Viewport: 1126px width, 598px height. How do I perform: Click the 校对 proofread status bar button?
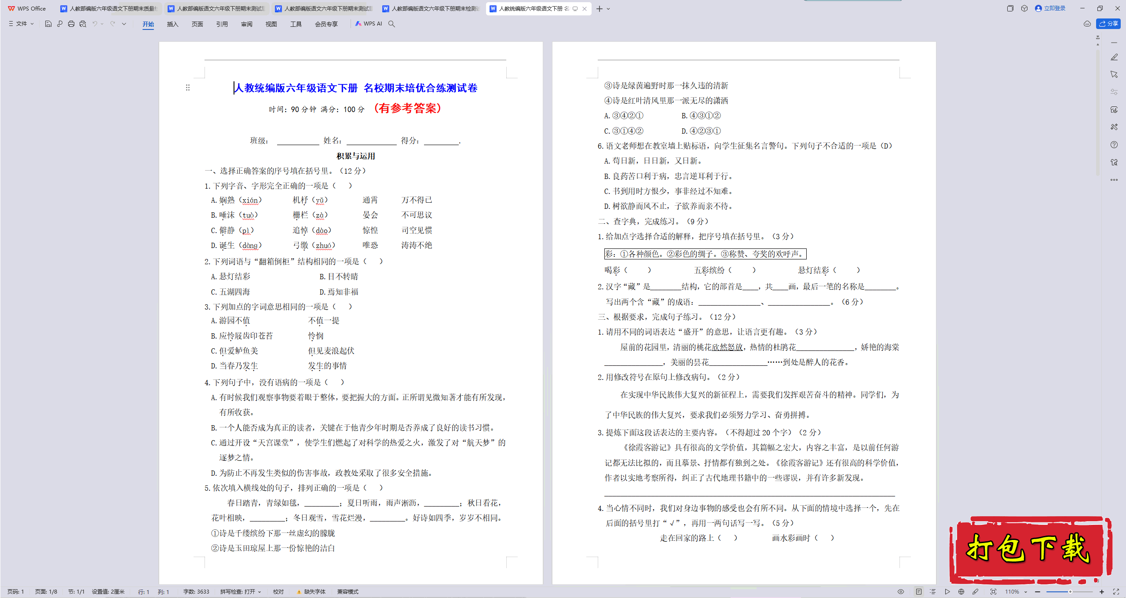tap(278, 592)
